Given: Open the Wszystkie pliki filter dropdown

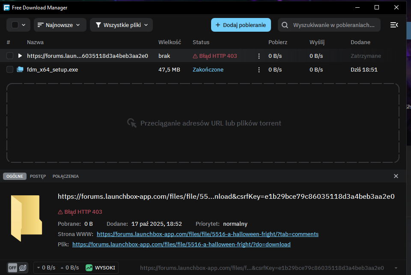Looking at the screenshot, I should pos(121,25).
